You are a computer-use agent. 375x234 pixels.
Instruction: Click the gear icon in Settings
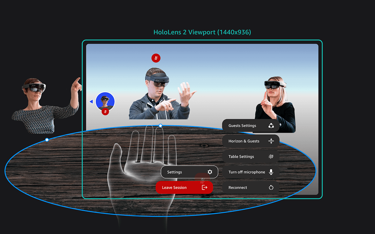[x=210, y=172]
